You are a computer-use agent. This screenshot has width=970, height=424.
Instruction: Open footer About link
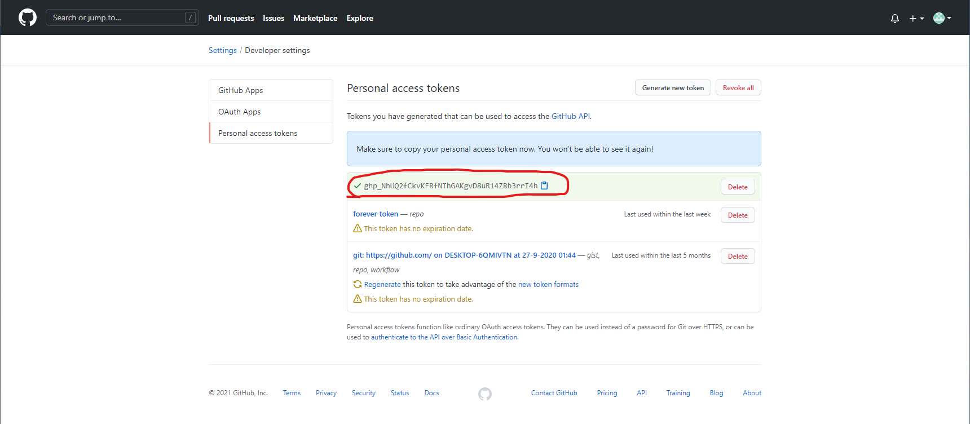click(x=752, y=393)
